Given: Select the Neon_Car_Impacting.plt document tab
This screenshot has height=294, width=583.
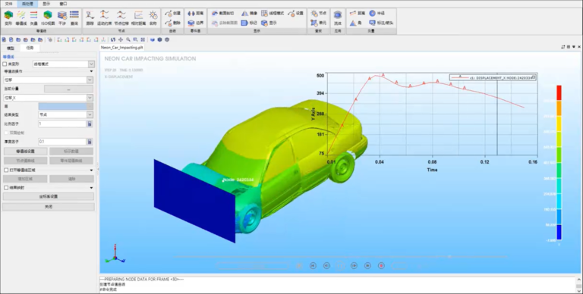Looking at the screenshot, I should point(122,48).
